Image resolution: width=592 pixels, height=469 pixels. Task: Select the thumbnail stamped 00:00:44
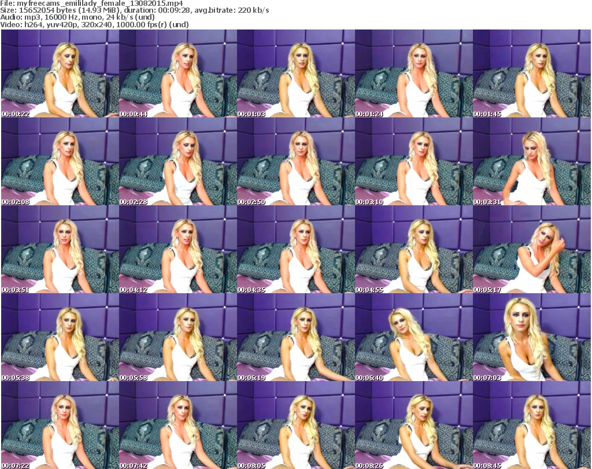pos(178,73)
